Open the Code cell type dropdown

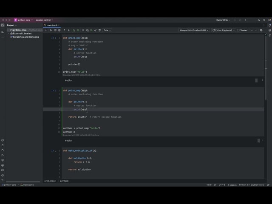point(107,30)
